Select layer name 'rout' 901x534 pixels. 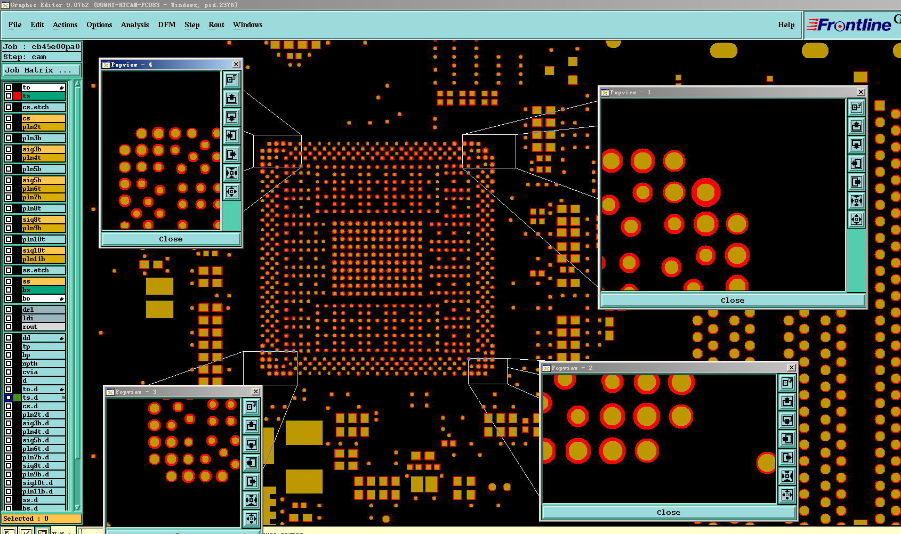click(43, 327)
